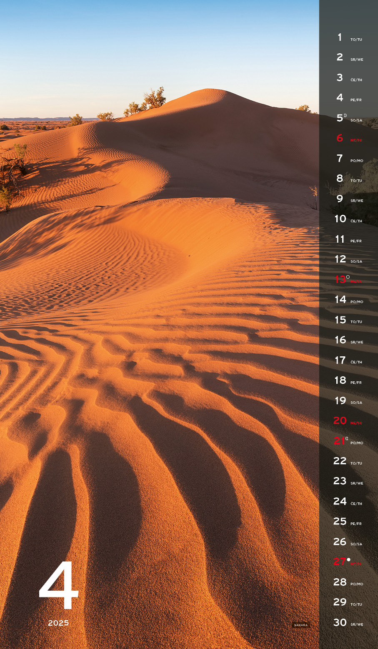Click the last quarter moon icon by 21
This screenshot has height=649, width=378.
(346, 438)
